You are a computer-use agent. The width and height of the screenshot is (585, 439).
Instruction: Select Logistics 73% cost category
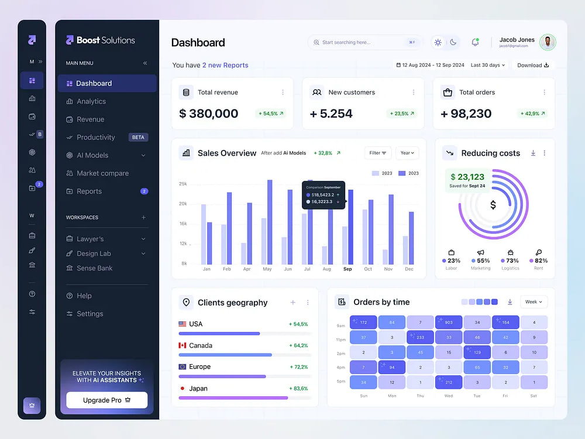[x=510, y=260]
